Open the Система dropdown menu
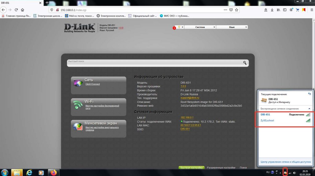The image size is (315, 176). tap(200, 27)
